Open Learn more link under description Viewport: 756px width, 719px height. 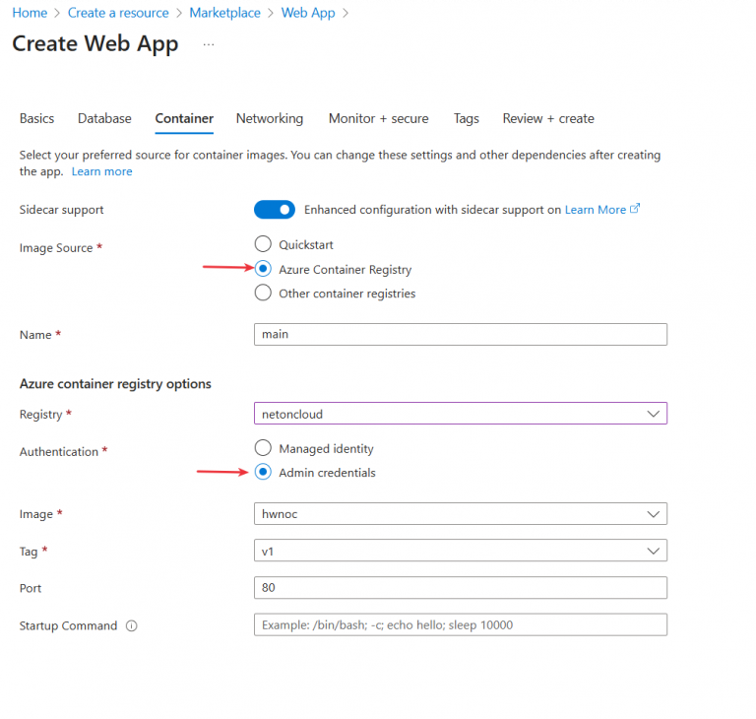(x=101, y=171)
